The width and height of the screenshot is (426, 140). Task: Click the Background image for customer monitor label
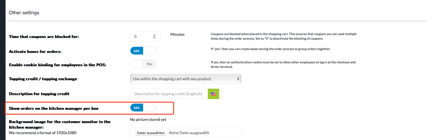(60, 124)
